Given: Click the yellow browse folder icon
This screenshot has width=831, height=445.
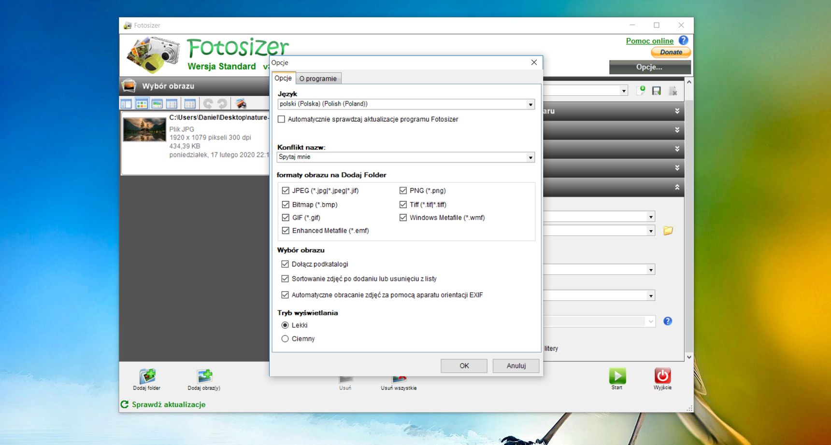Looking at the screenshot, I should tap(668, 231).
